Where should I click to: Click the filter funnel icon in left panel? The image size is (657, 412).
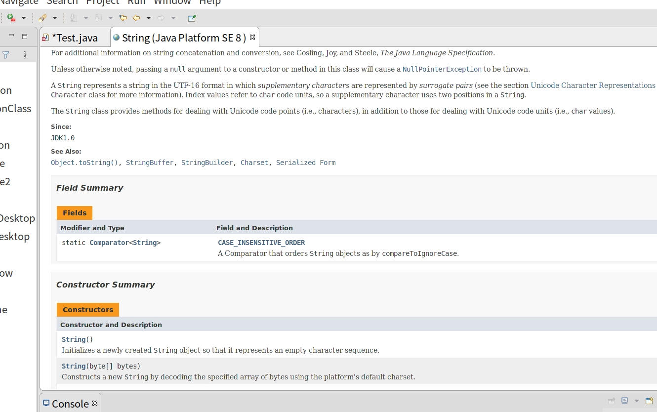click(x=6, y=55)
